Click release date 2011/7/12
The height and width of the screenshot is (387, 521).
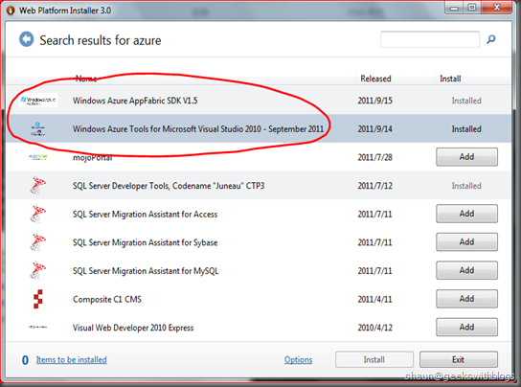pyautogui.click(x=374, y=186)
